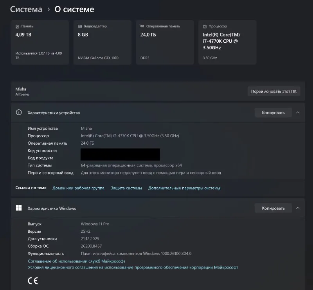313x290 pixels.
Task: Click the 3.50 GHz speed under Процессор card
Action: tap(210, 58)
